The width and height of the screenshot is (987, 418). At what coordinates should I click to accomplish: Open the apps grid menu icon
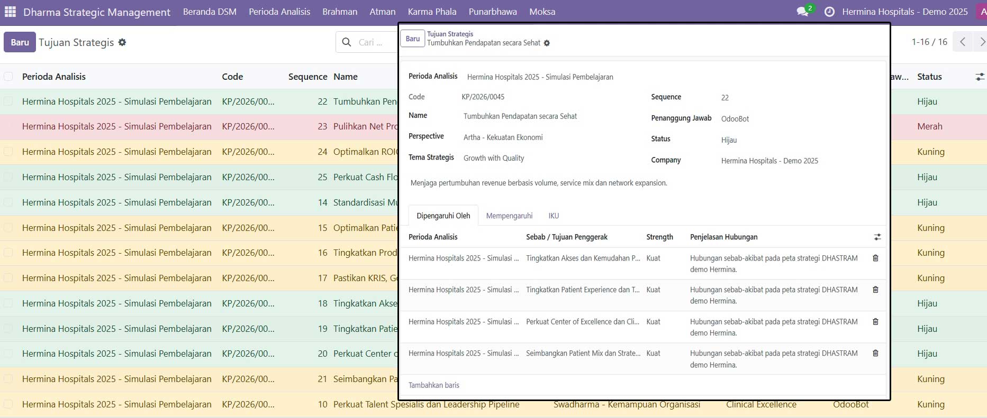pos(10,12)
